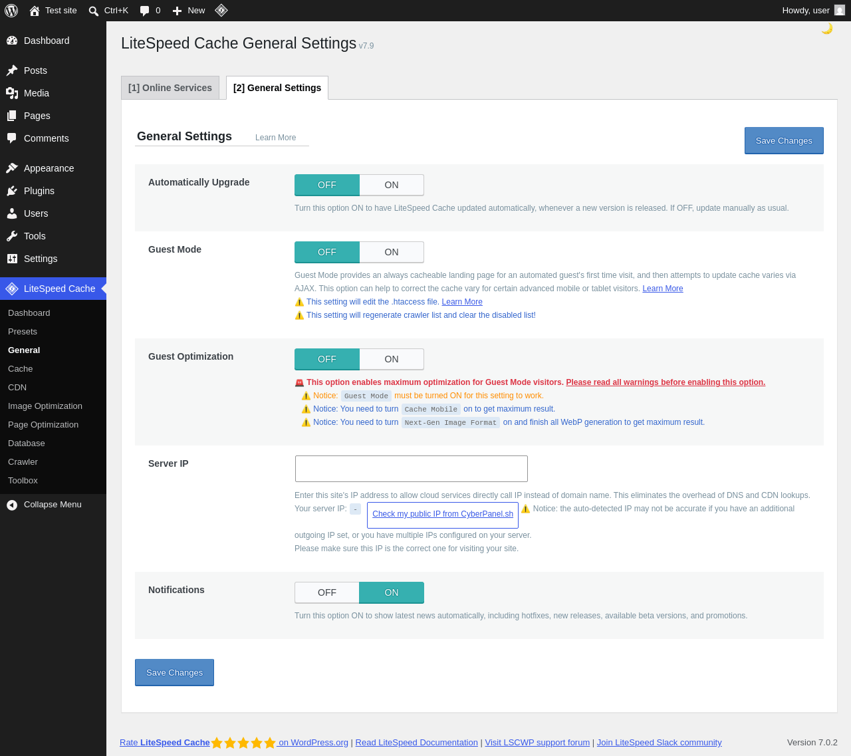Open Guest Mode description Learn More link
851x756 pixels.
(x=663, y=289)
